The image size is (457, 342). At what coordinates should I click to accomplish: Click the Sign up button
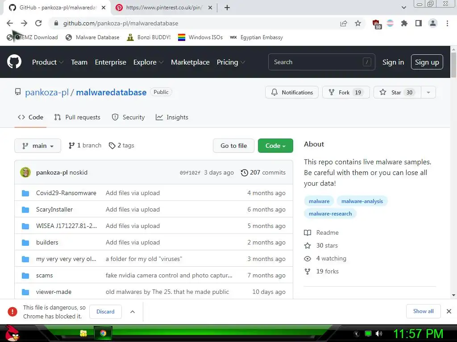point(427,62)
